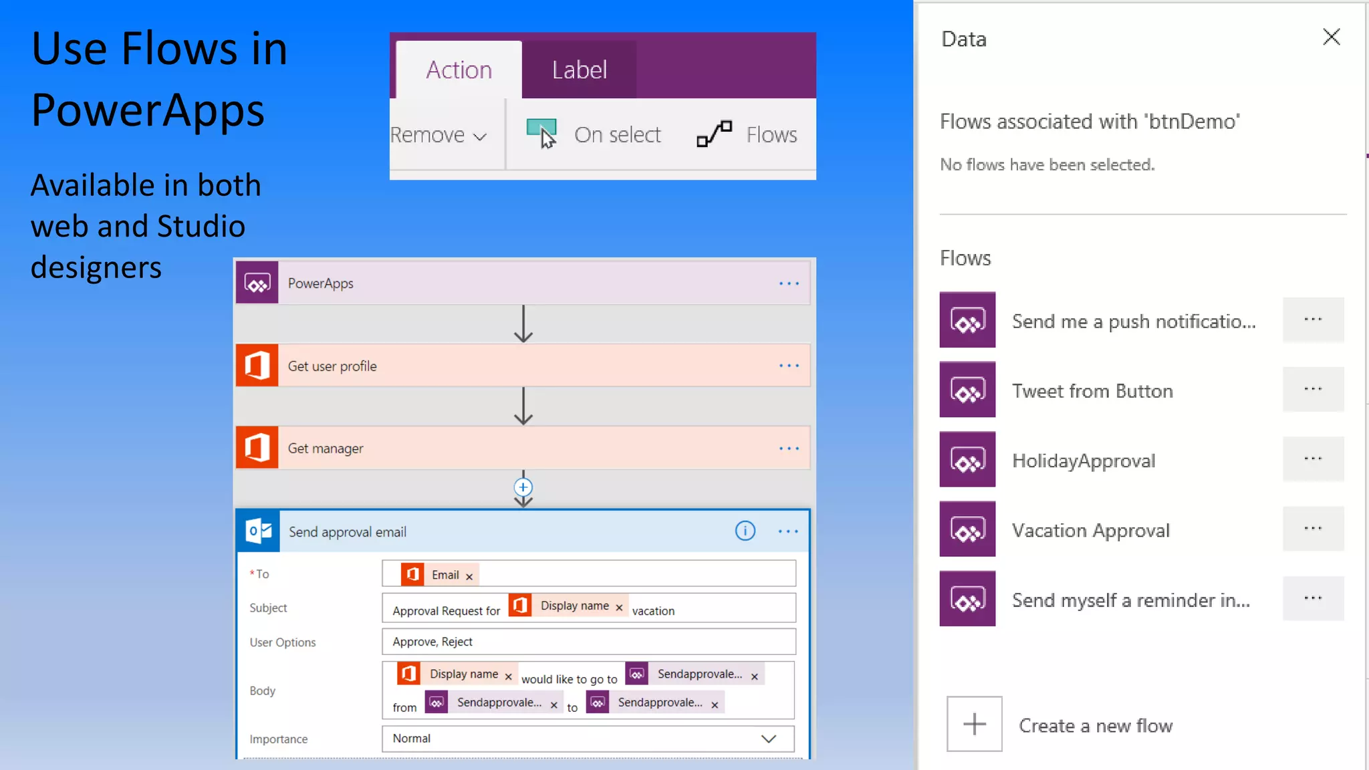1369x770 pixels.
Task: Open the Importance dropdown
Action: pyautogui.click(x=588, y=739)
